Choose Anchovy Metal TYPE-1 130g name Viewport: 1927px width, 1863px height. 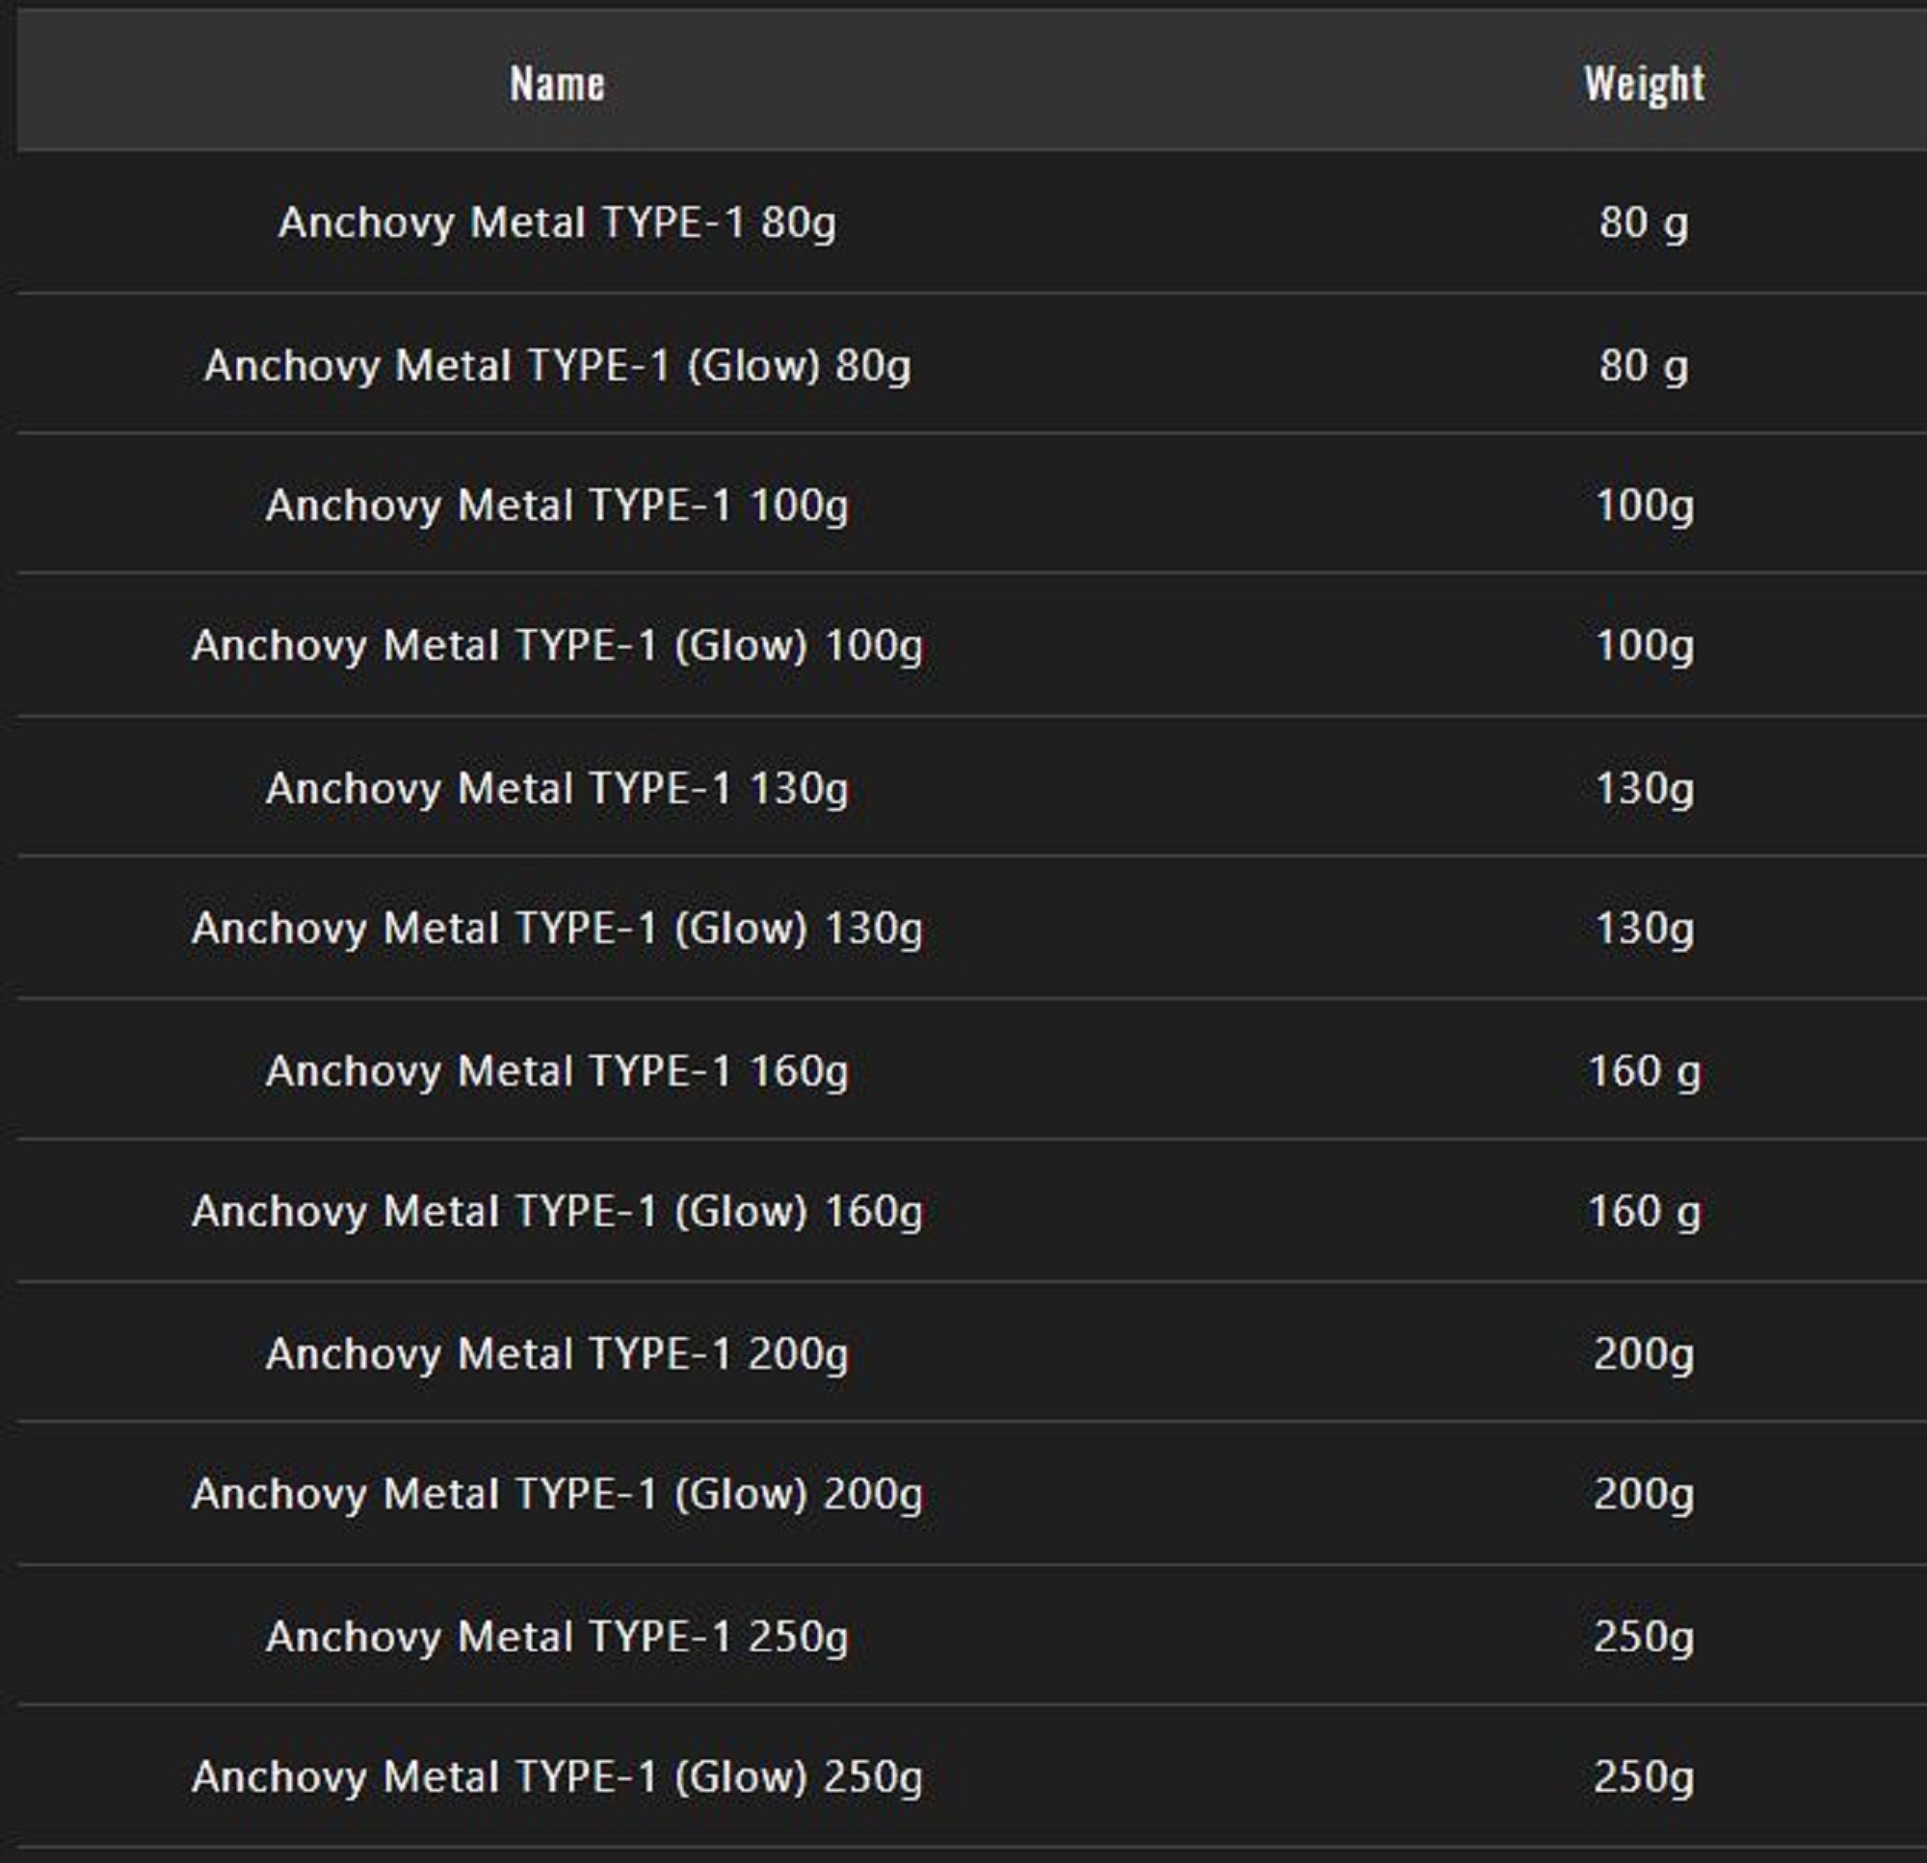click(x=557, y=789)
